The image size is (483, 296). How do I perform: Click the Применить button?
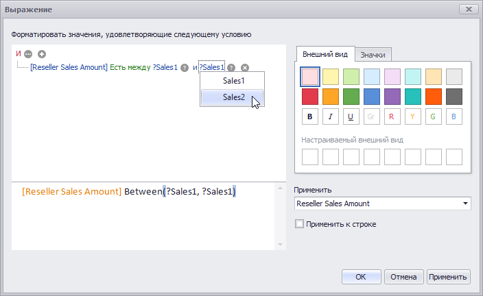tap(448, 277)
